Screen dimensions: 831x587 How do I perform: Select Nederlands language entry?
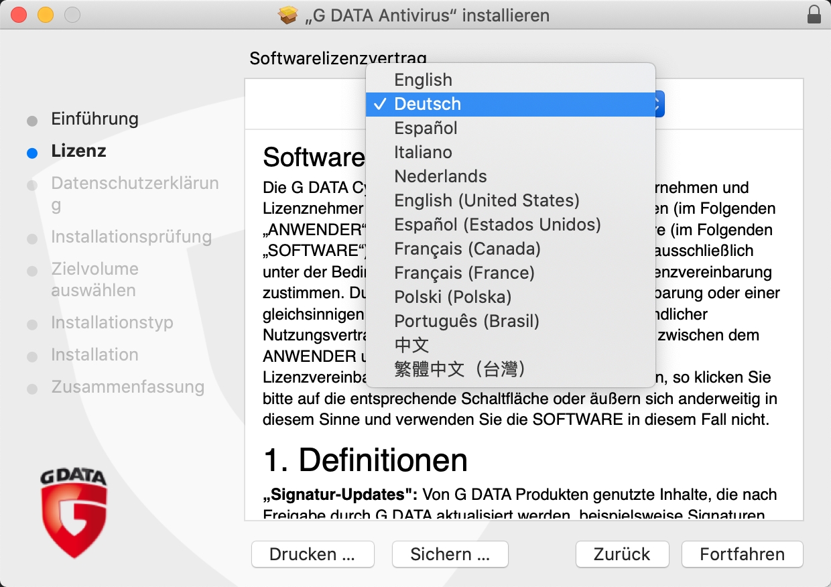tap(510, 176)
